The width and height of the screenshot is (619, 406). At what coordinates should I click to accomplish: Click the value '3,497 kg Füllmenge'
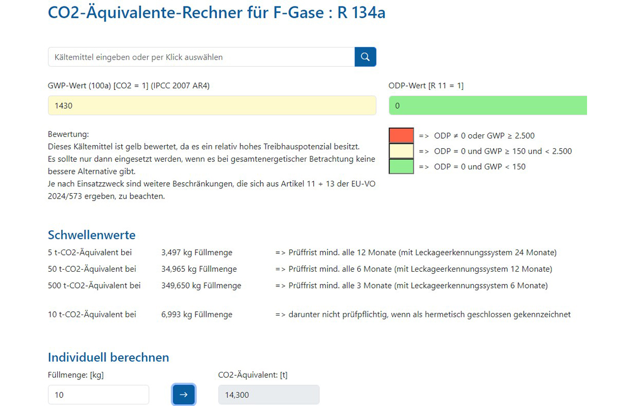(x=196, y=252)
